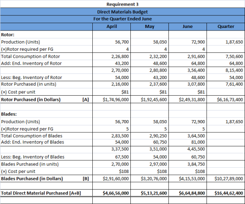The width and height of the screenshot is (245, 204).
Task: Select April total purchases $4,66,56,000
Action: pos(116,193)
